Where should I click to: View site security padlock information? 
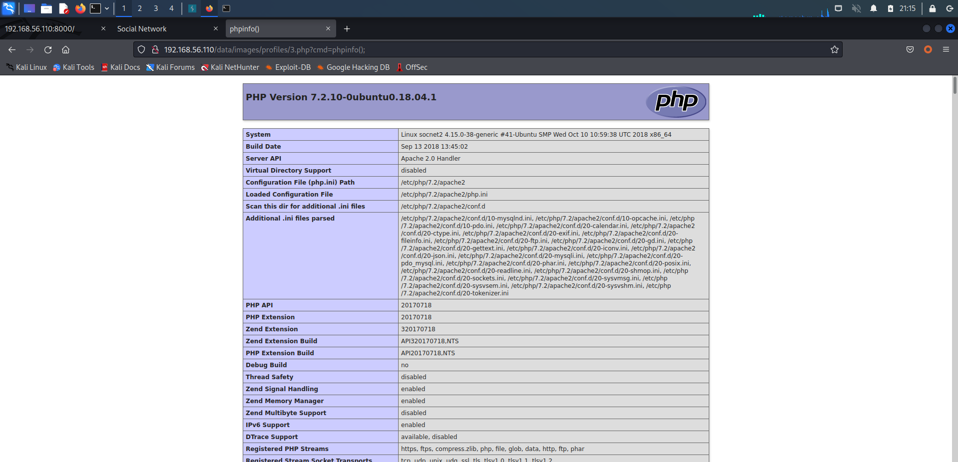(x=155, y=50)
